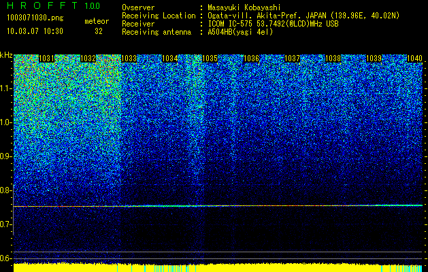Click the 1033 time marker
Image resolution: width=428 pixels, height=272 pixels.
129,58
